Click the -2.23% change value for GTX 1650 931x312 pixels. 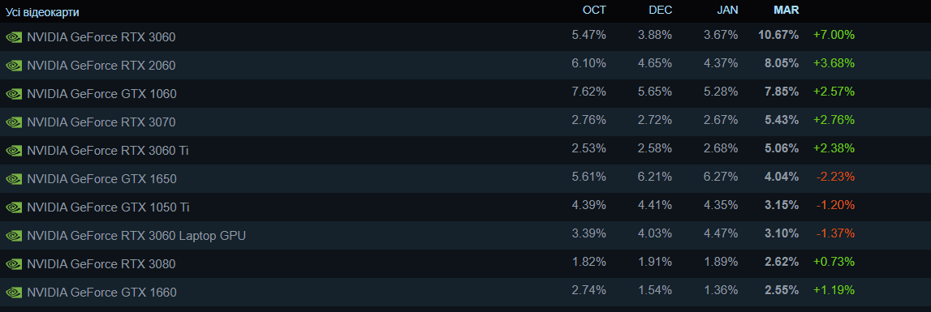(834, 176)
